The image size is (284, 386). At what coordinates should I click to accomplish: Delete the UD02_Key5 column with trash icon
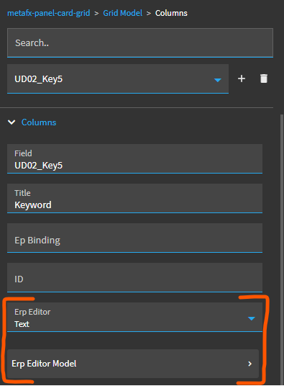(x=264, y=78)
